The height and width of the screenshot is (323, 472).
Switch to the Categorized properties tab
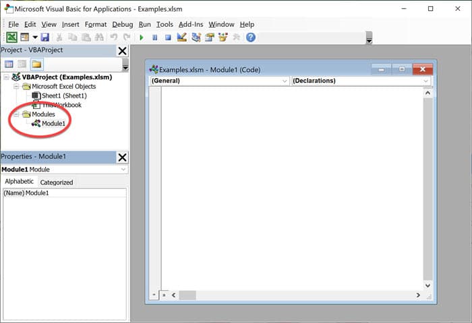57,182
